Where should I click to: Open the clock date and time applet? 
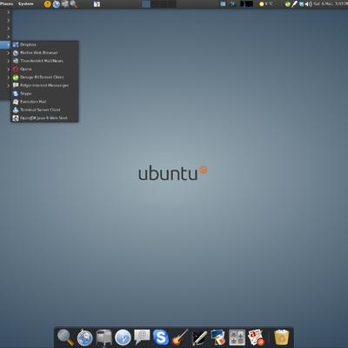coord(331,4)
